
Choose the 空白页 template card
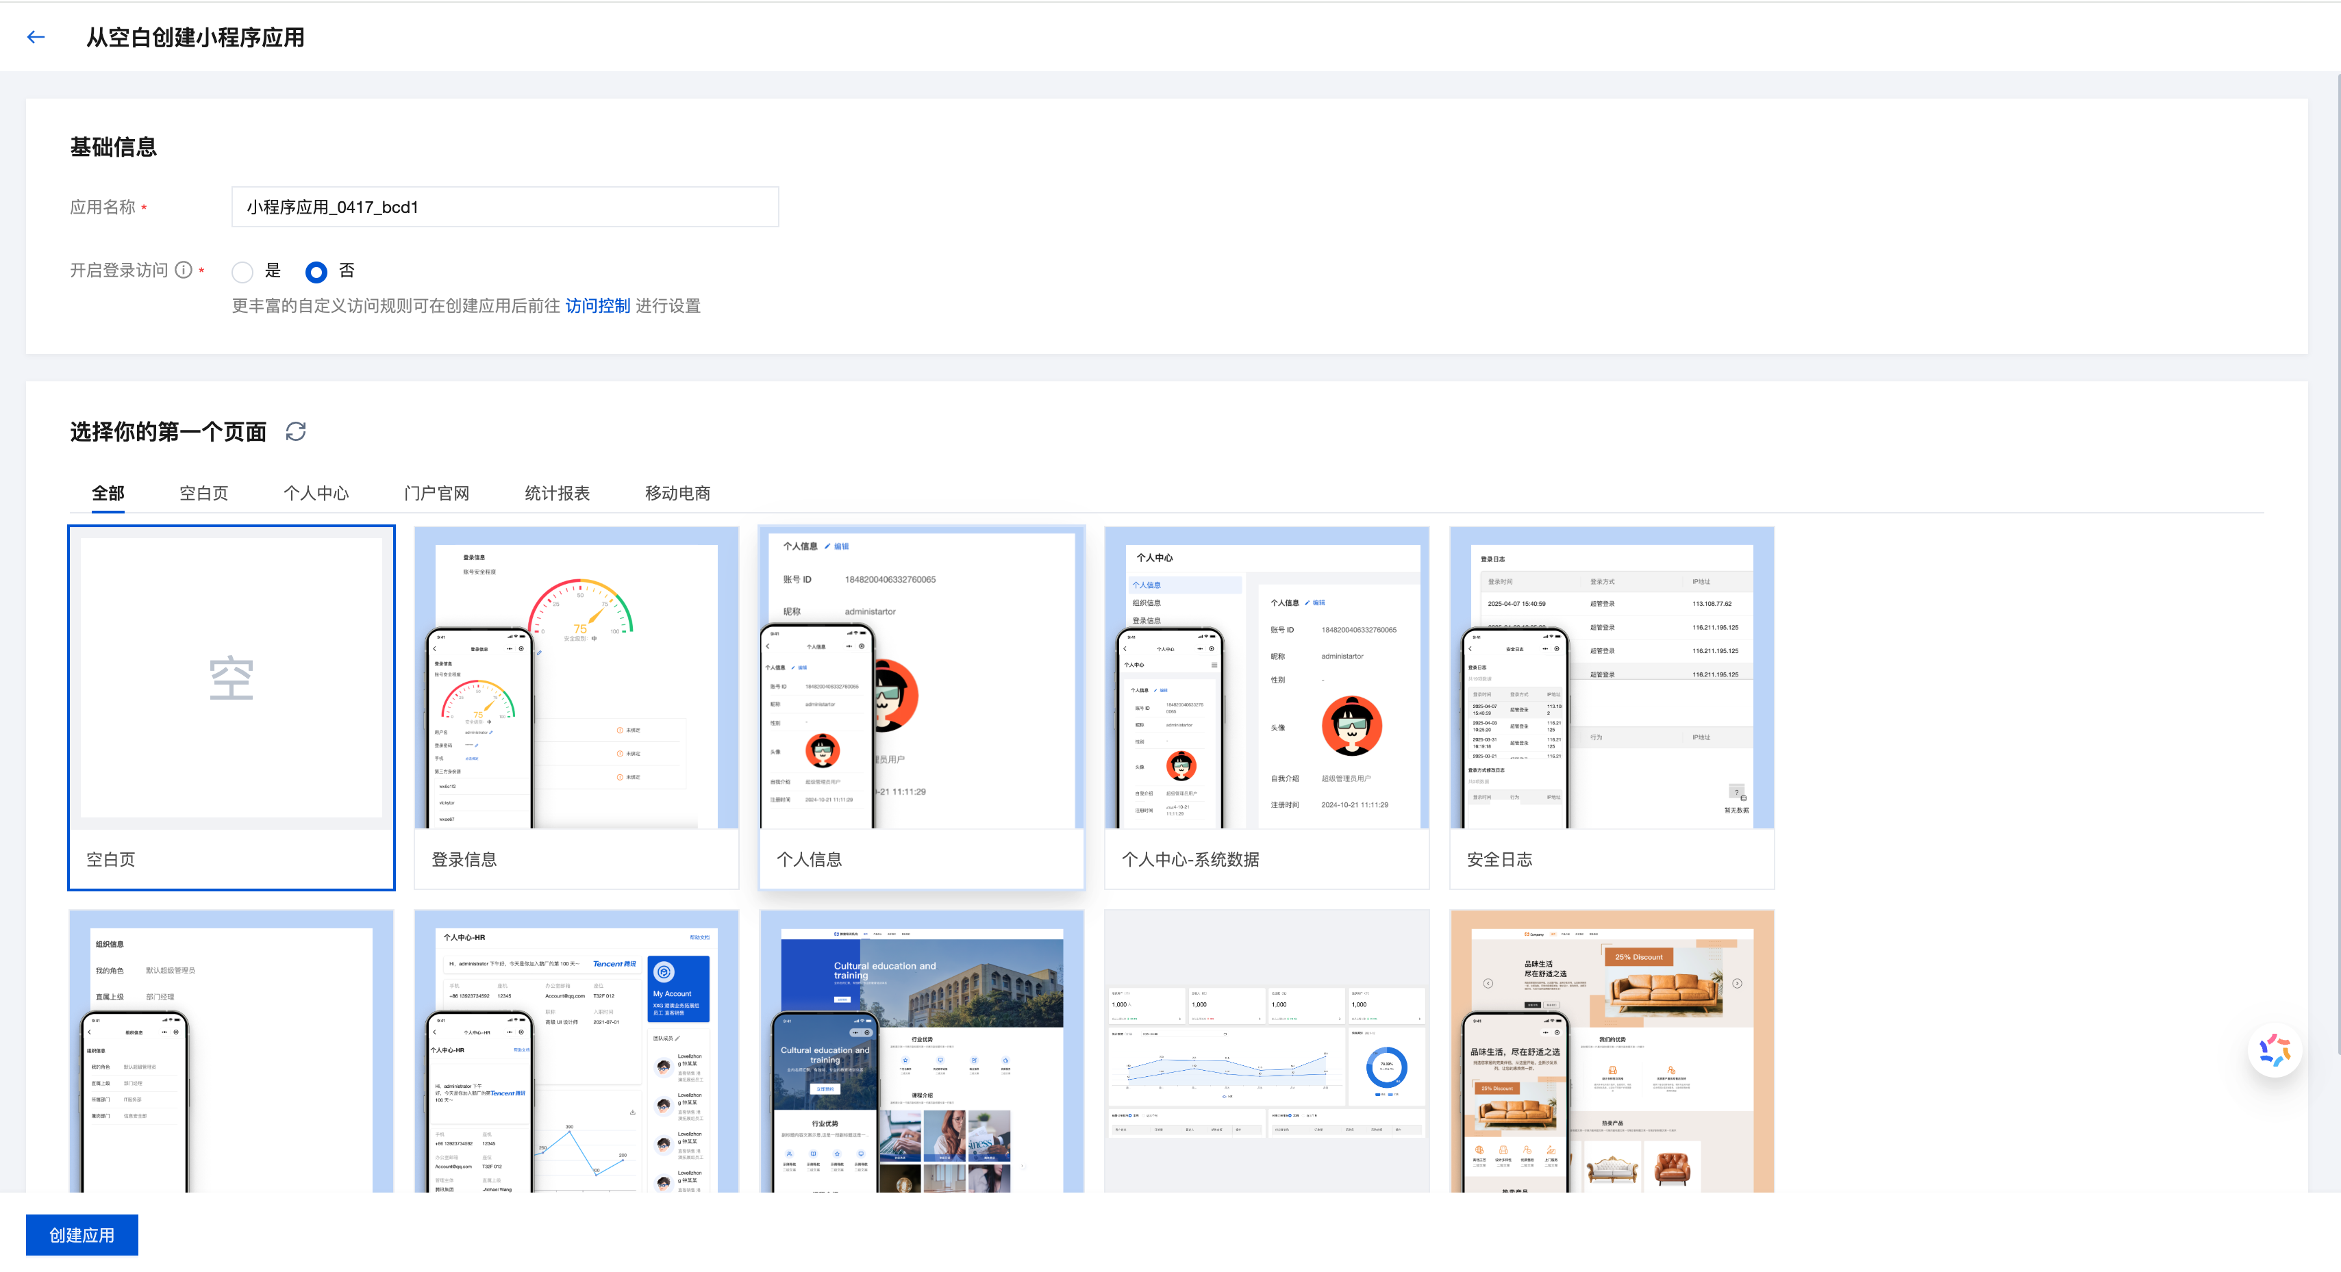(x=231, y=708)
